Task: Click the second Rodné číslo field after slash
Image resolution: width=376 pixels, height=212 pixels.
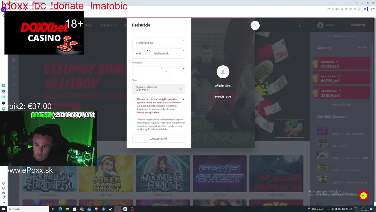Action: (177, 71)
